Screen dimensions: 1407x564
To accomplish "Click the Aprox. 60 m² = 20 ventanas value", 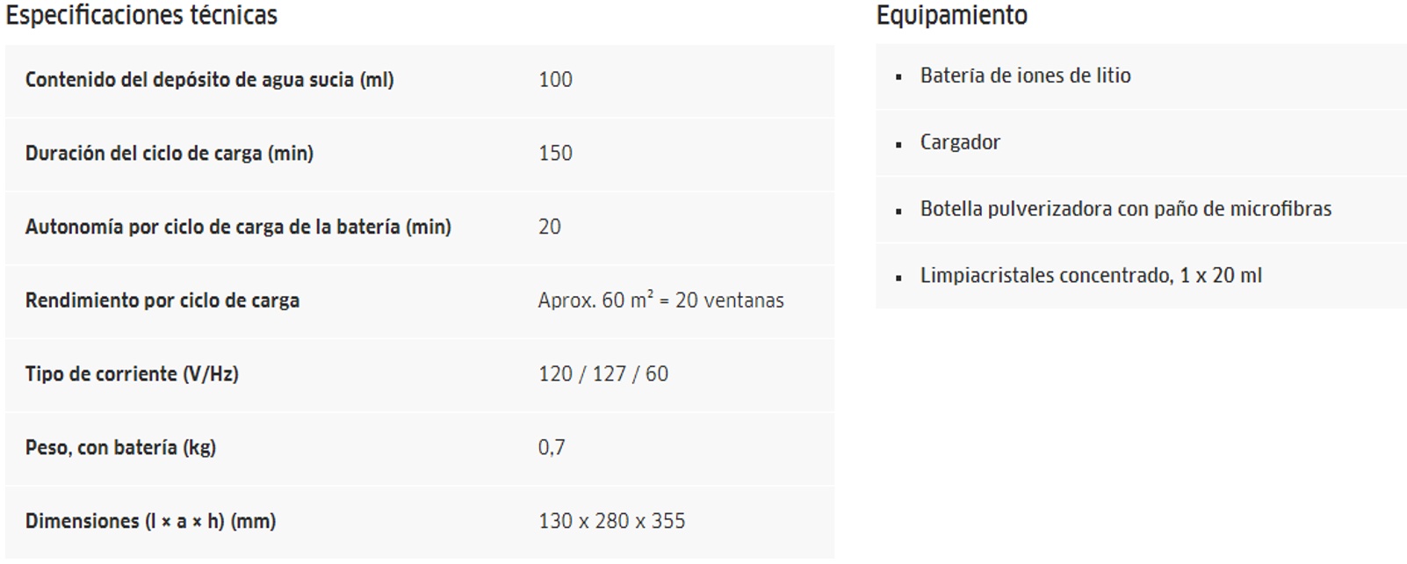I will [661, 300].
